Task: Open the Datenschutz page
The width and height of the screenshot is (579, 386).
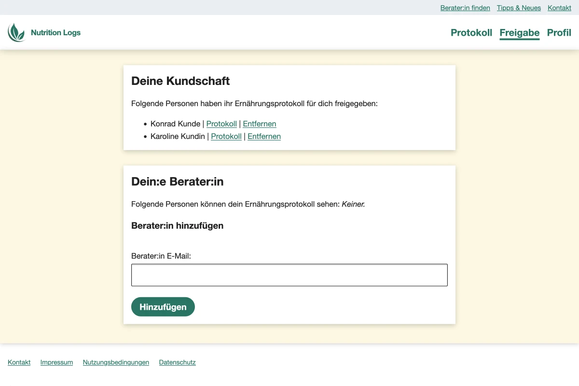Action: click(x=177, y=362)
